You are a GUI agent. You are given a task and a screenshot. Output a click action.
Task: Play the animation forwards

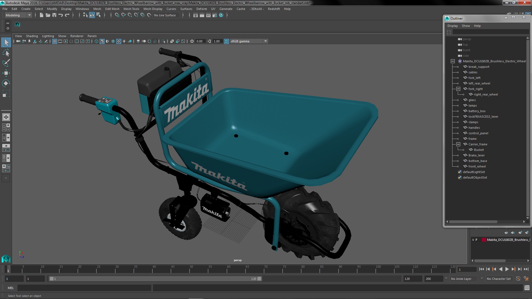pyautogui.click(x=507, y=269)
